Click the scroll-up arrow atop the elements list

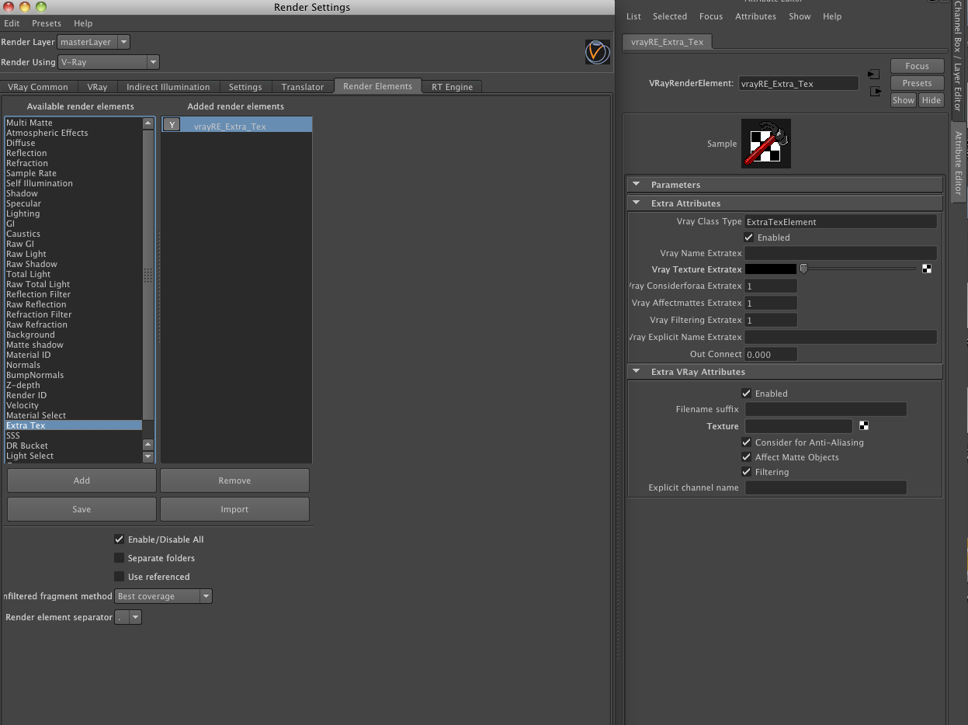pyautogui.click(x=148, y=123)
